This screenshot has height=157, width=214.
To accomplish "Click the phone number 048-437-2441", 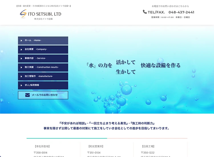I will point(181,12).
